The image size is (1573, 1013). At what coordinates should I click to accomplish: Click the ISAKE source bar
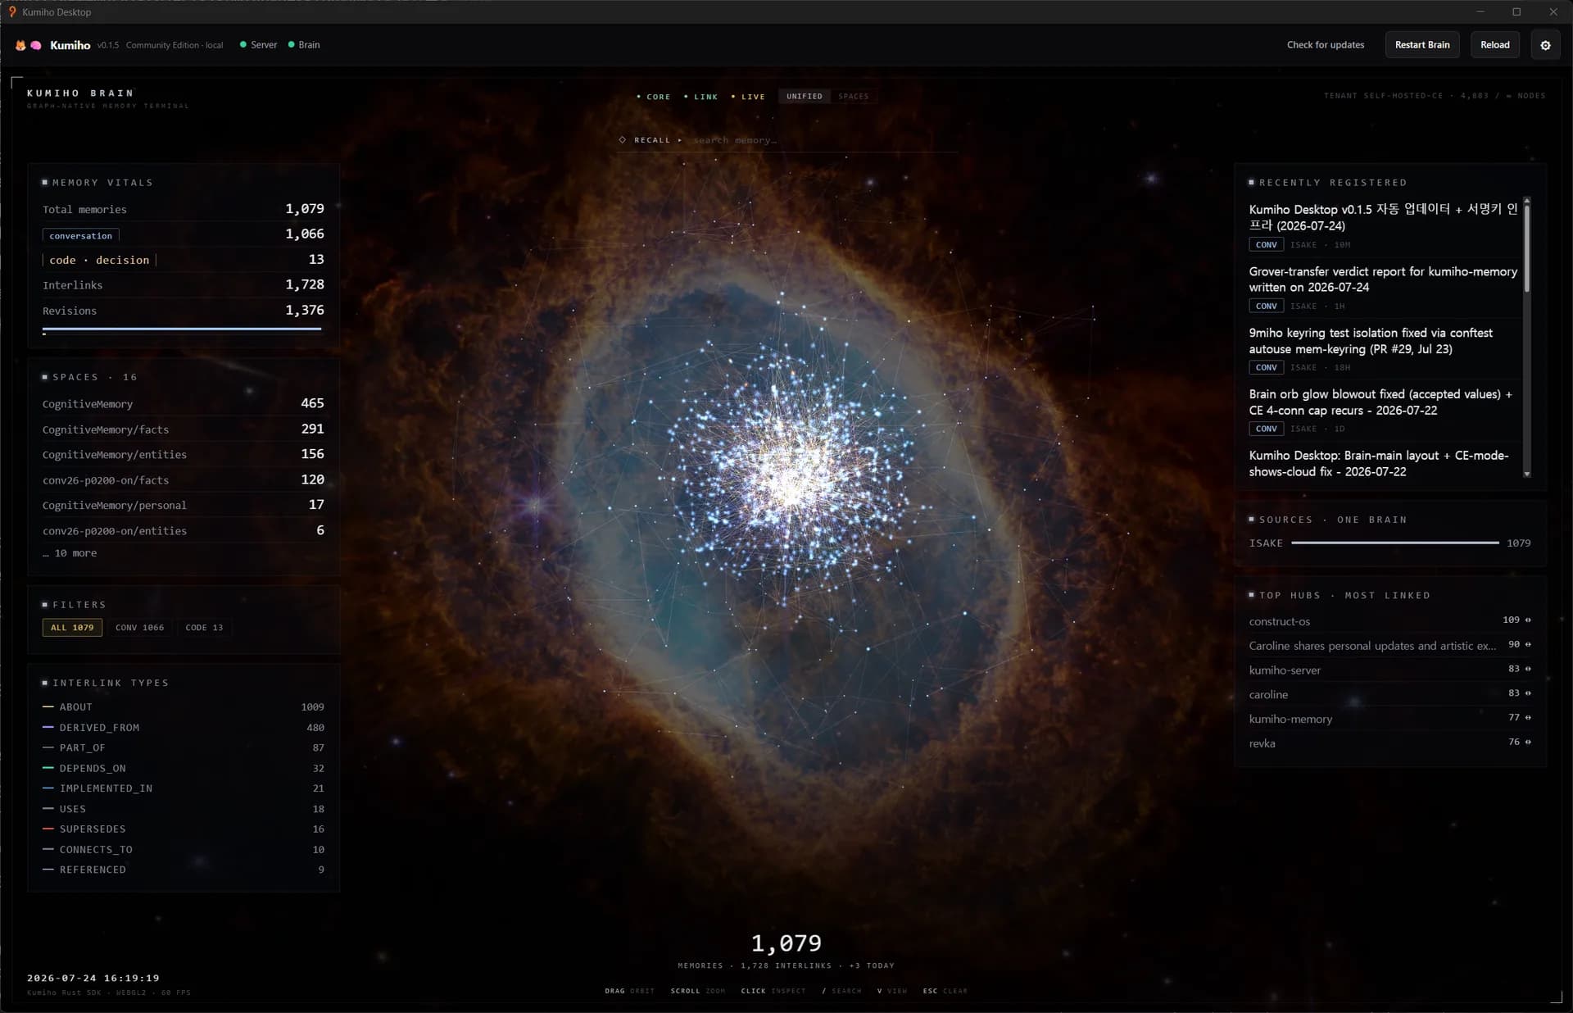point(1394,543)
